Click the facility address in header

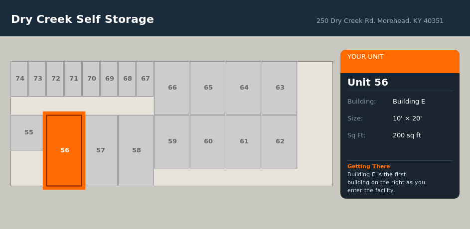pos(380,21)
